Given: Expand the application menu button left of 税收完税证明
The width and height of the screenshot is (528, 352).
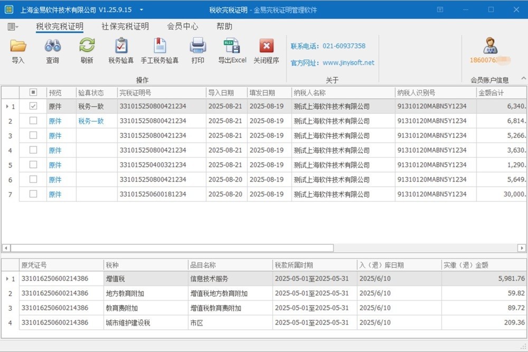Looking at the screenshot, I should 13,26.
